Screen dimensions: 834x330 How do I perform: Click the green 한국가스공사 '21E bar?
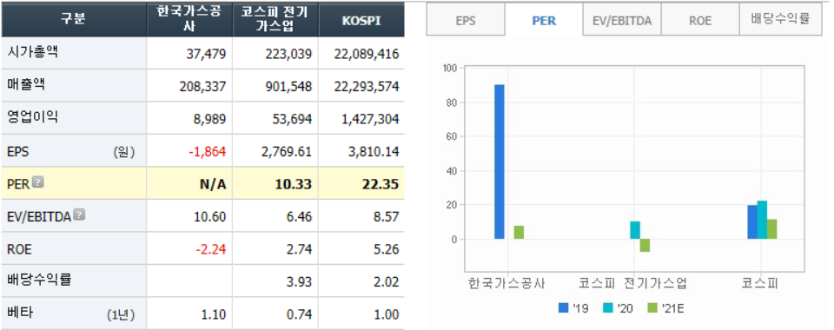pos(520,232)
